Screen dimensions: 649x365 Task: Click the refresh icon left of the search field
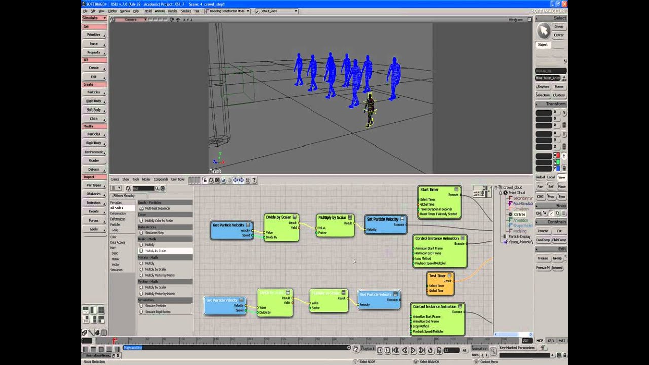128,188
